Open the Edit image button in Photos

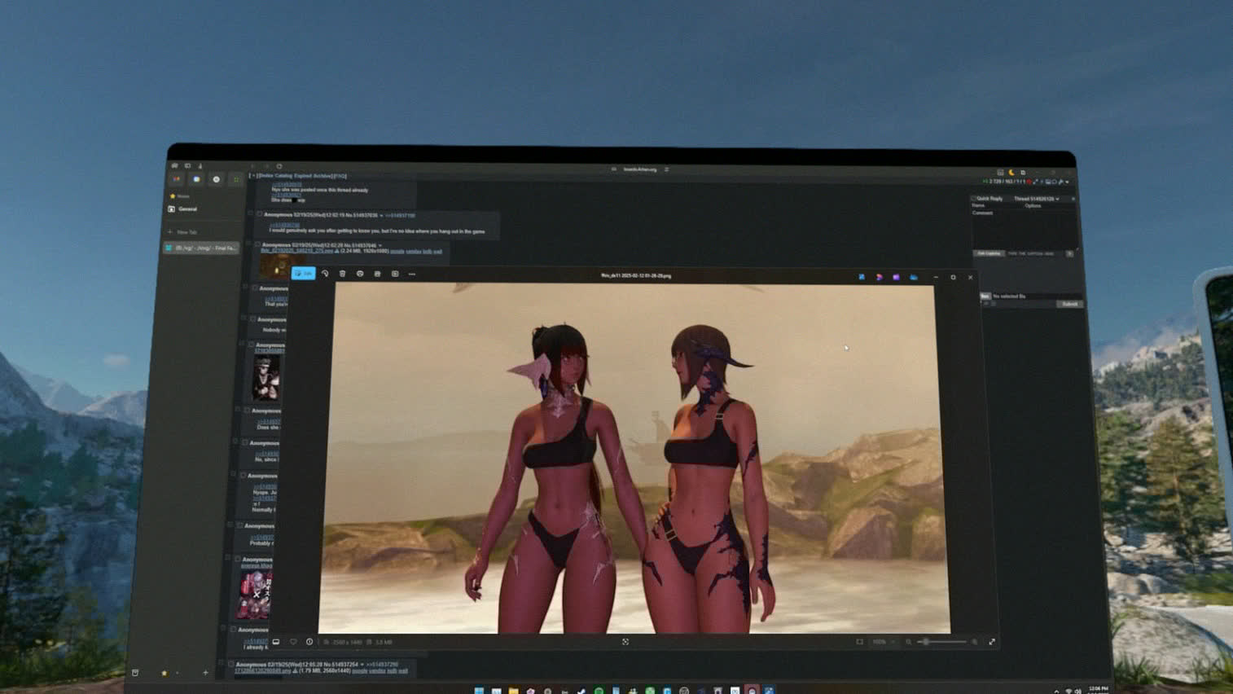(303, 274)
